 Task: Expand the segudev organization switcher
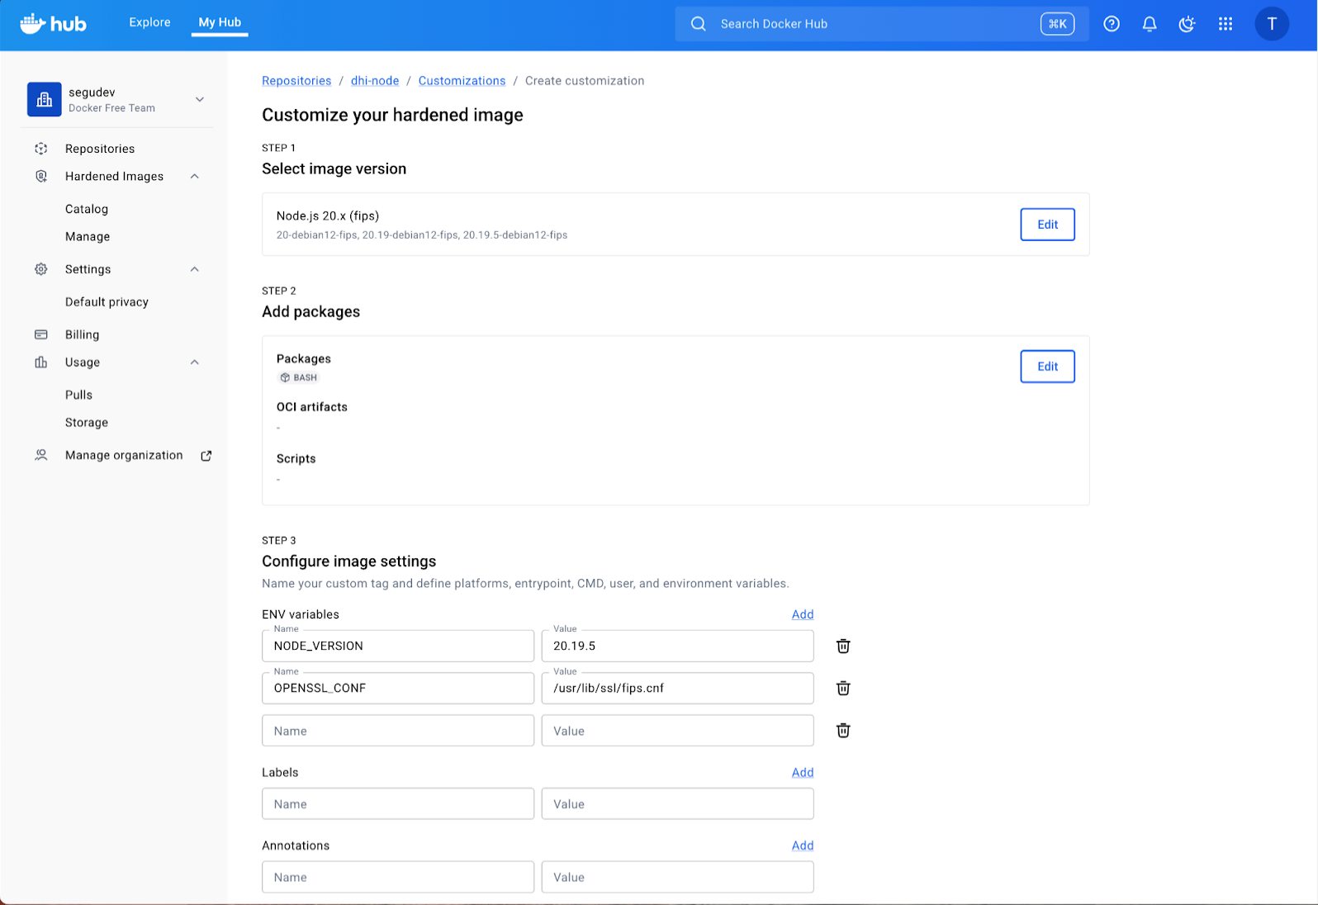199,100
